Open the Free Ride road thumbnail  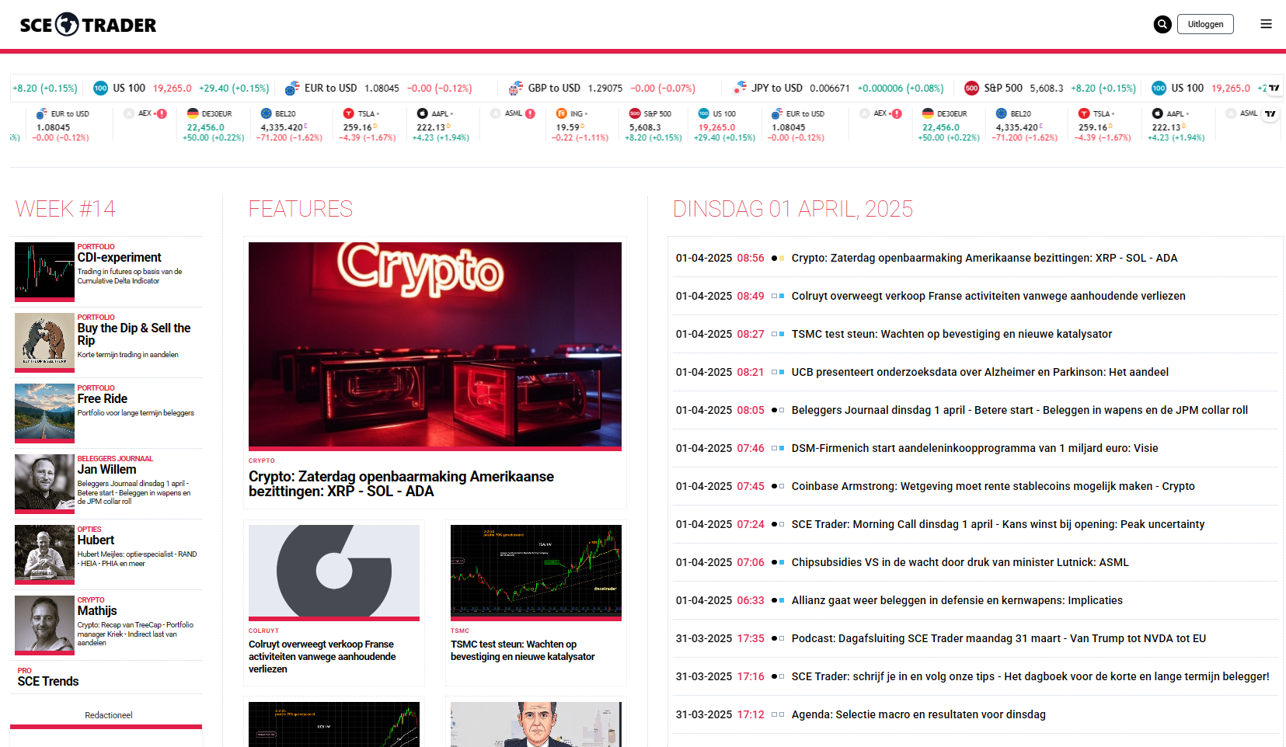(44, 413)
